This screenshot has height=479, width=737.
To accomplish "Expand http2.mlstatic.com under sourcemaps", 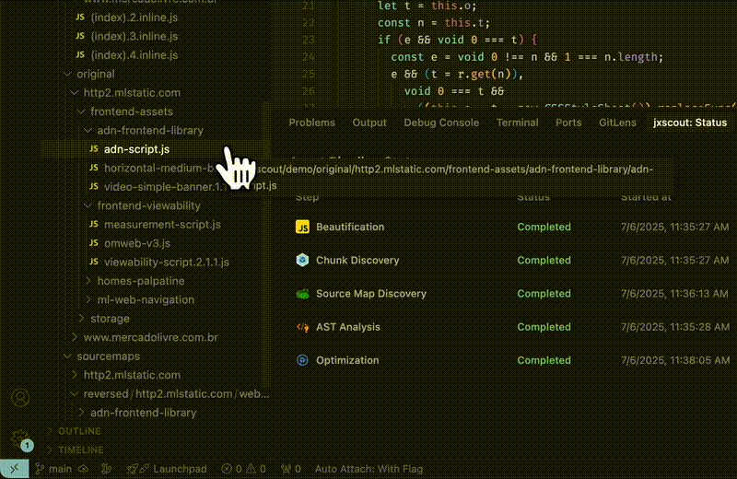I will [x=75, y=375].
